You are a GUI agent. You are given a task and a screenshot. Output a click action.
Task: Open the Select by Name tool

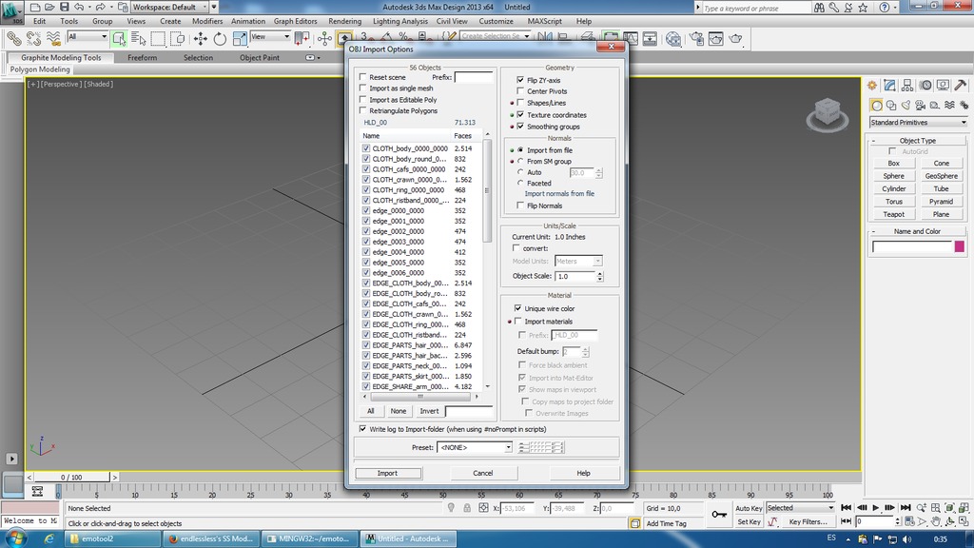tap(139, 38)
